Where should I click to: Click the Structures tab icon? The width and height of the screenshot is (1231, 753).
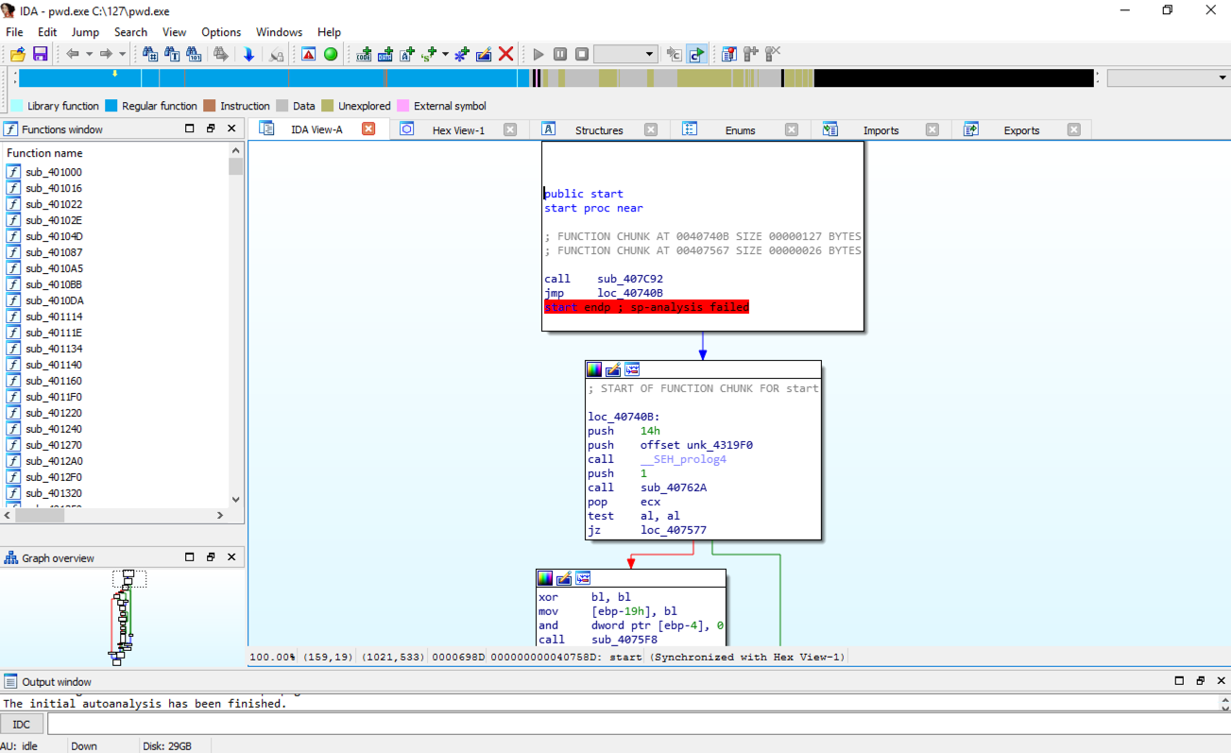pos(548,129)
